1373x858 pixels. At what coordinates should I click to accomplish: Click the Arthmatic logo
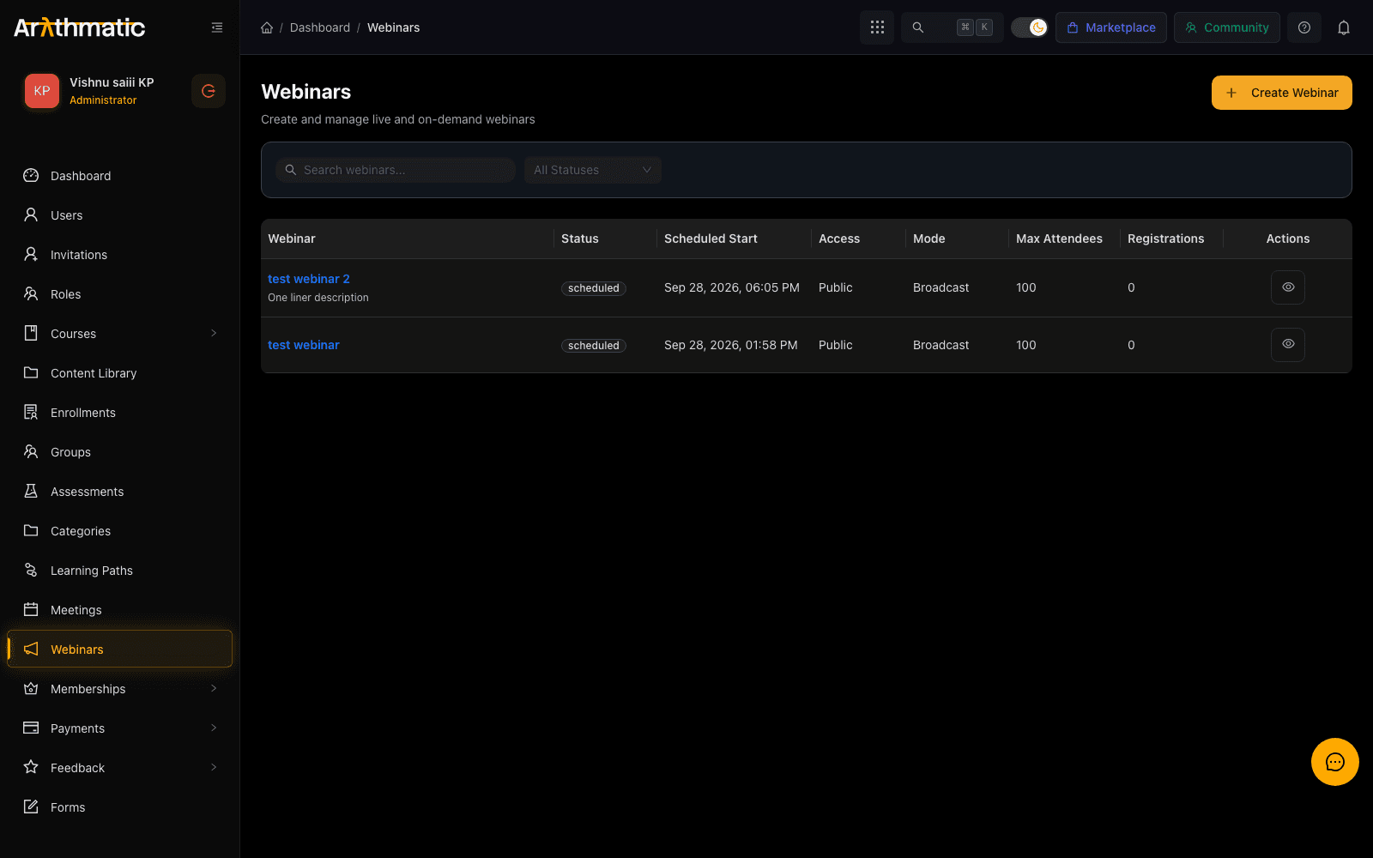80,27
